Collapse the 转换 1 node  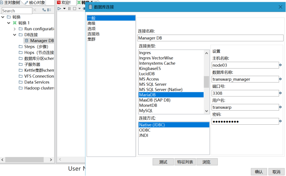(x=9, y=23)
